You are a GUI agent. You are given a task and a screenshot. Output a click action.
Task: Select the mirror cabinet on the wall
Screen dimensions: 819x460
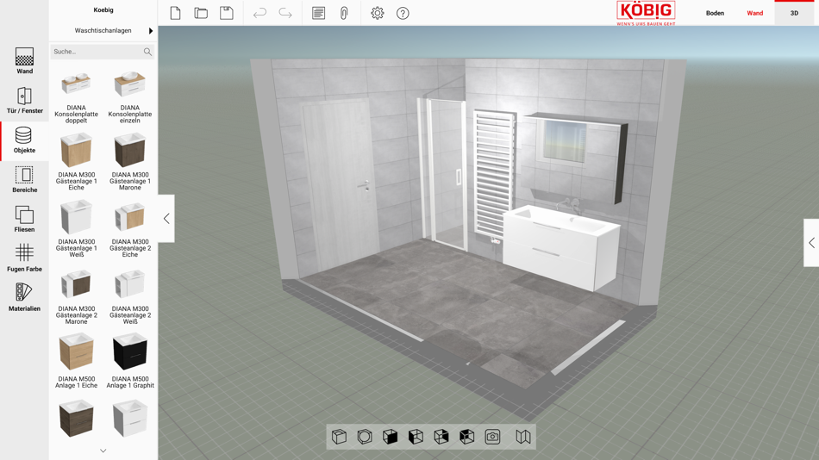click(x=577, y=157)
